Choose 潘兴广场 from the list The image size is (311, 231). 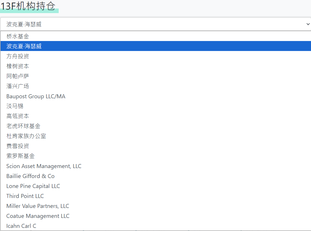(x=18, y=86)
